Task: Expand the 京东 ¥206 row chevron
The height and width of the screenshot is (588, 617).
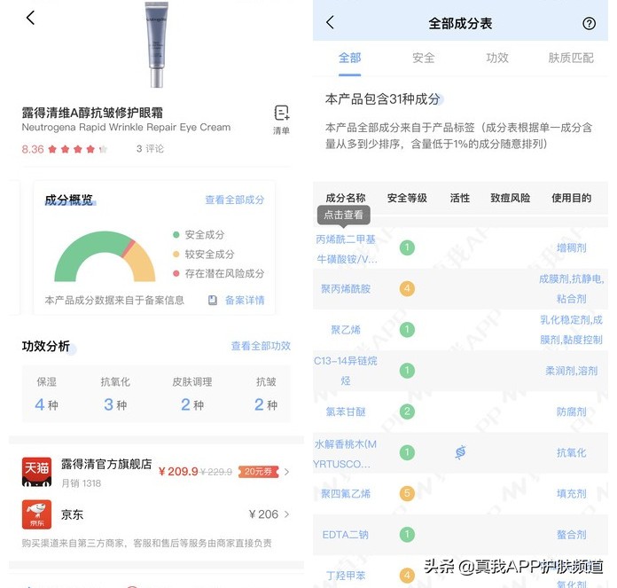Action: coord(287,514)
